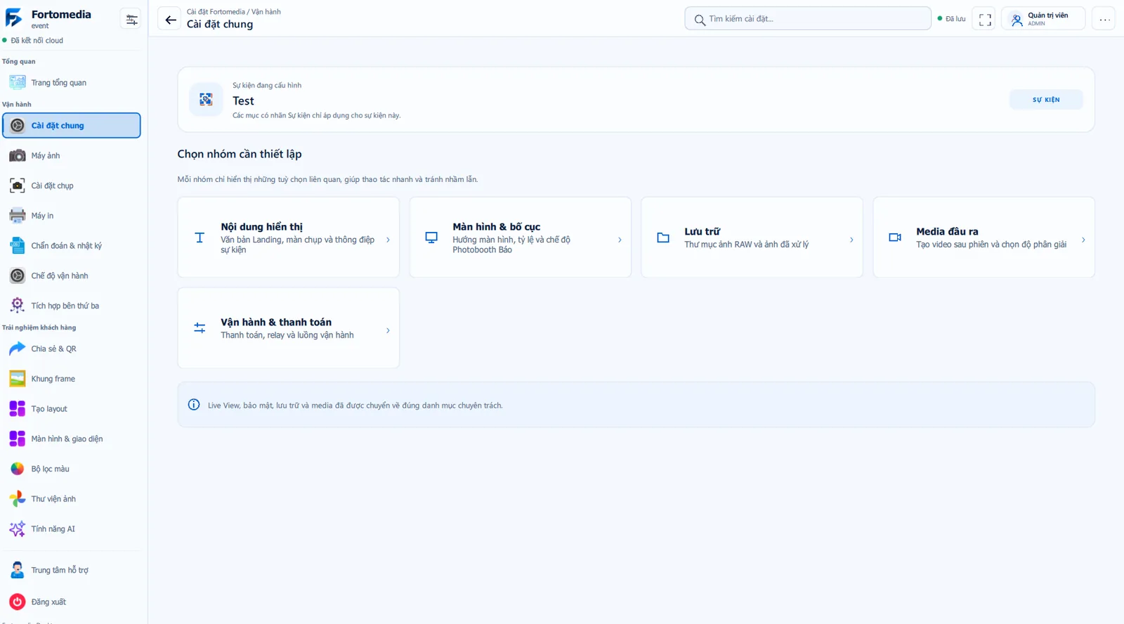
Task: Click the Fortomedia logo icon
Action: (14, 18)
